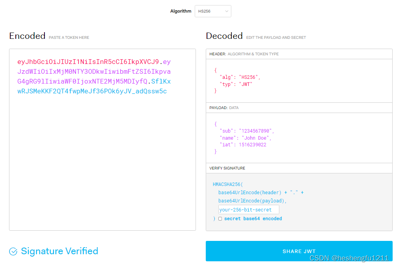Click the Decoded heading
Viewport: 395px width, 266px height.
(224, 36)
